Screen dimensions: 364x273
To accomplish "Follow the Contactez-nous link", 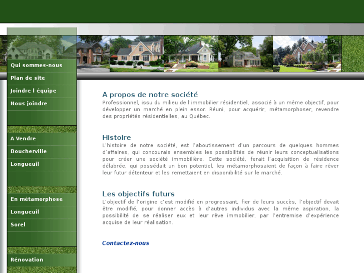I will (126, 243).
